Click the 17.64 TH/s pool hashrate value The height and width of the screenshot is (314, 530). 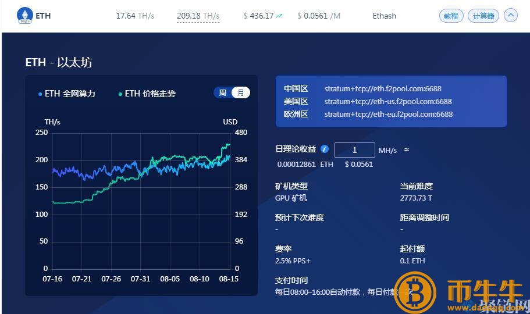pyautogui.click(x=135, y=16)
